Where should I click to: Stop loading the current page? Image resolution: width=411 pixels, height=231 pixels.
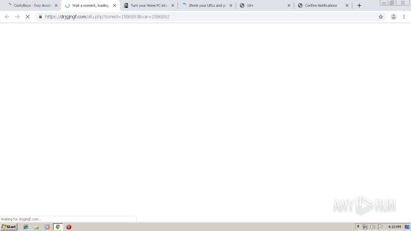(28, 17)
